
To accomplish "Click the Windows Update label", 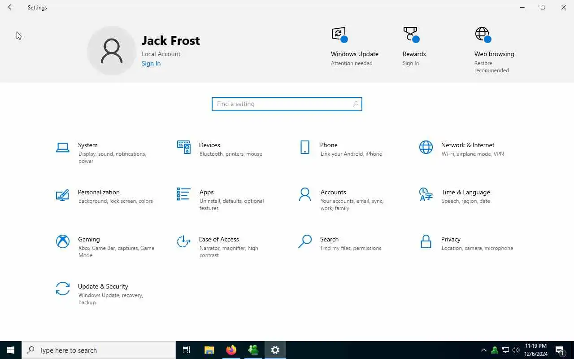I will (x=355, y=54).
